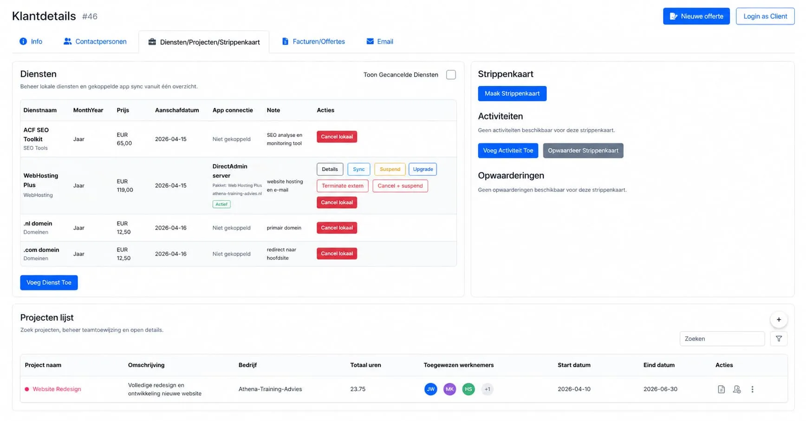Open the Website Redesign project link
The width and height of the screenshot is (806, 421).
point(57,389)
